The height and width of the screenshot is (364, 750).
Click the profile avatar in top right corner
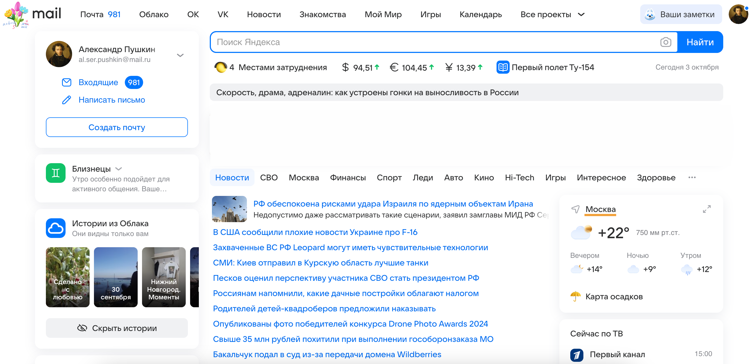(x=738, y=14)
